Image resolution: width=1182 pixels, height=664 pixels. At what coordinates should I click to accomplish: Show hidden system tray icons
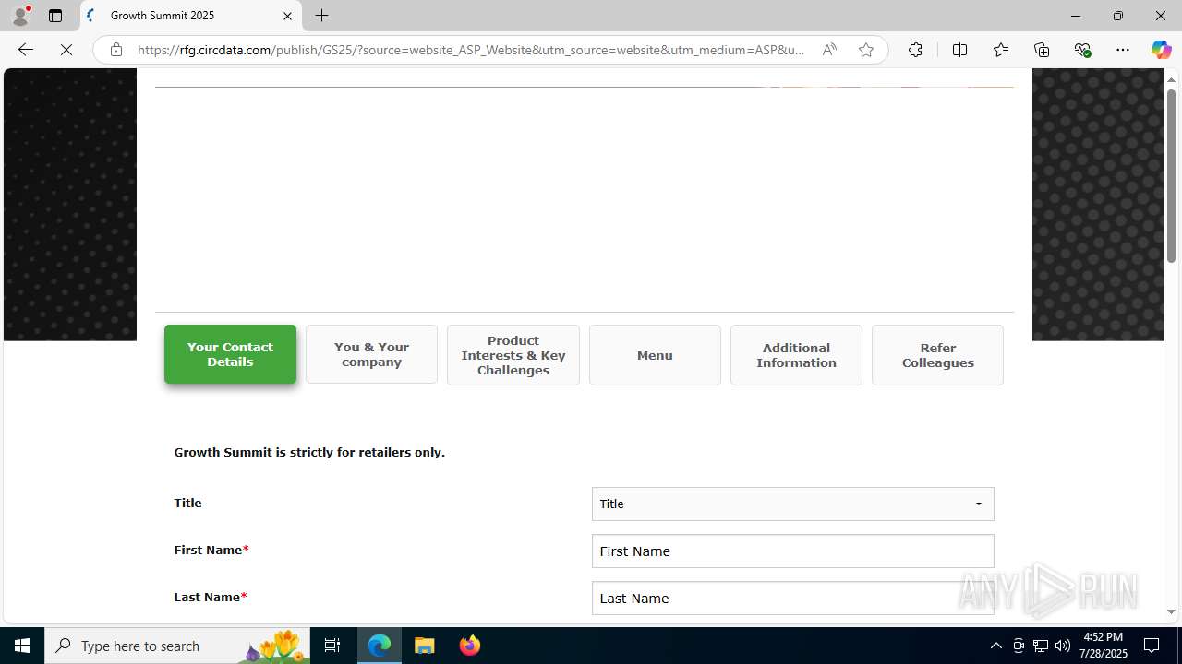(x=995, y=646)
